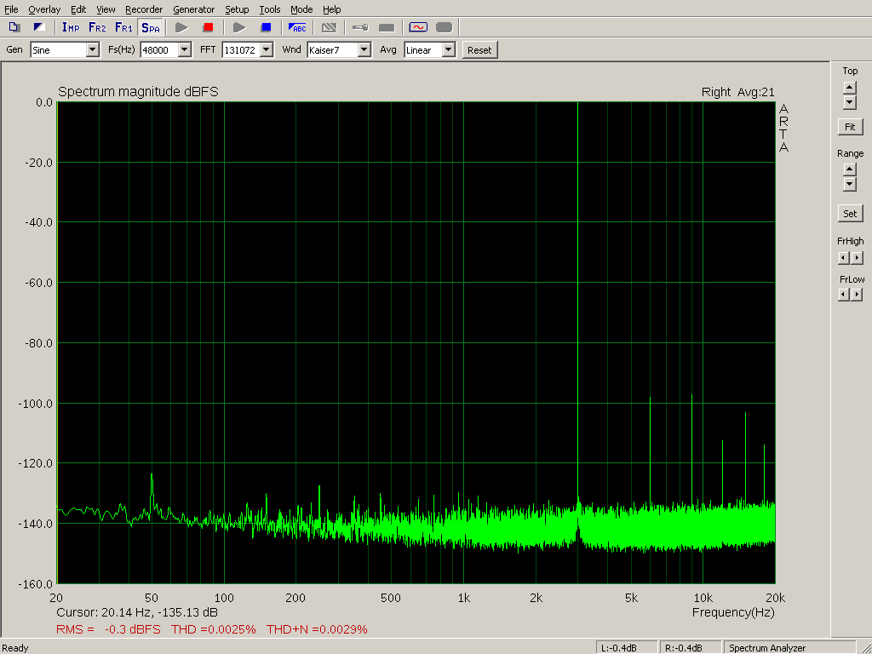The image size is (872, 654).
Task: Click the Set button
Action: pos(850,214)
